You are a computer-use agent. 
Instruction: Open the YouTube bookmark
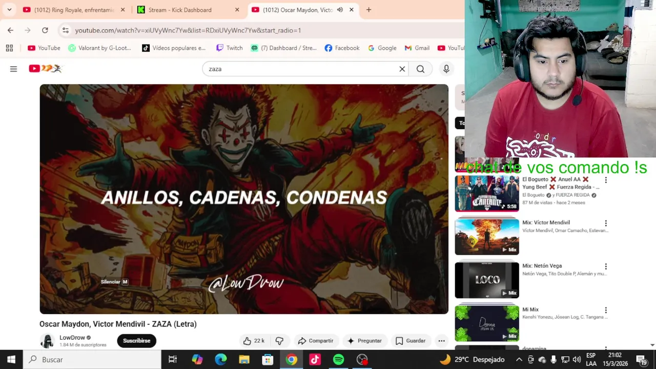click(44, 48)
